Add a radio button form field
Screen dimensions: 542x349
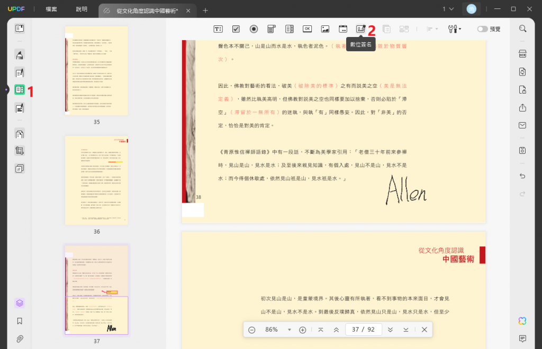tap(254, 29)
